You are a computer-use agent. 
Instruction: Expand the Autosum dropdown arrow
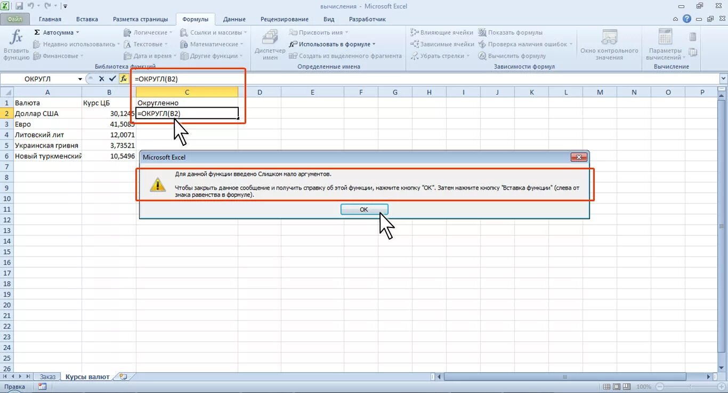[x=77, y=32]
